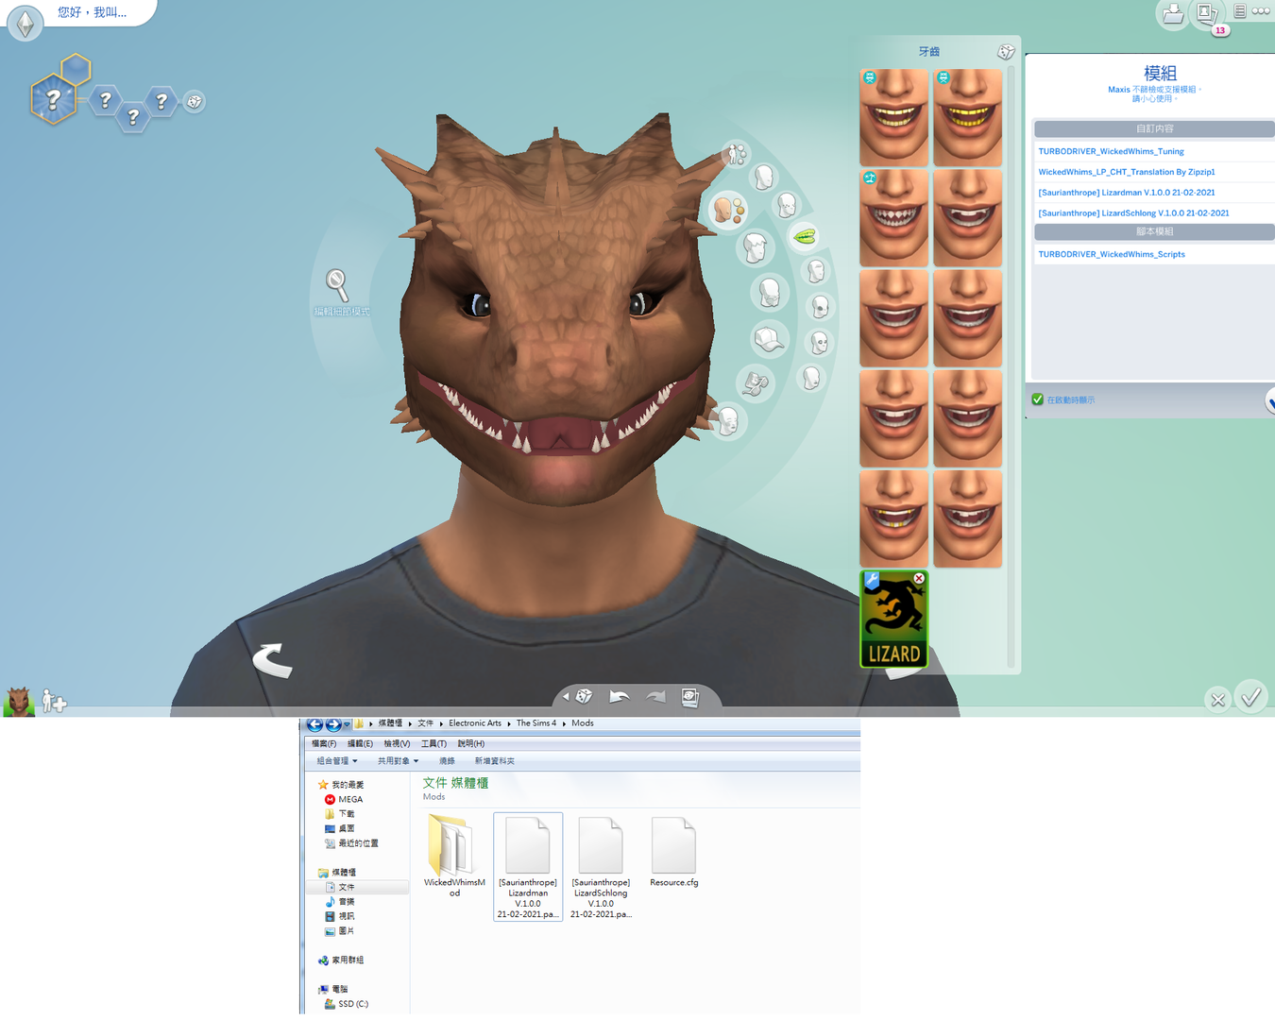Screen dimensions: 1275x1020
Task: Click the 燒錄 button in Explorer toolbar
Action: click(447, 761)
